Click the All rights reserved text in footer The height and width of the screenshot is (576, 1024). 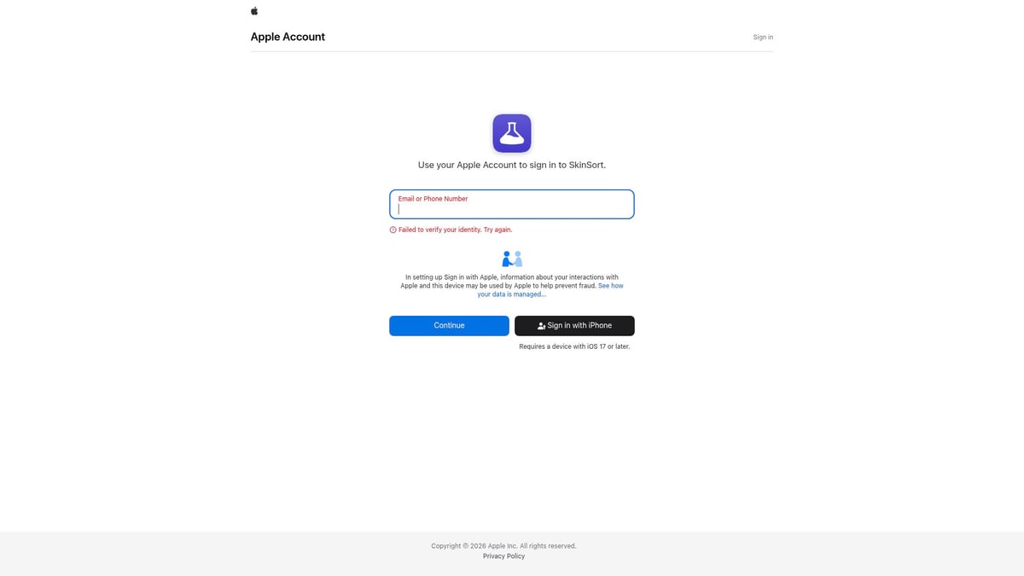[x=548, y=546]
